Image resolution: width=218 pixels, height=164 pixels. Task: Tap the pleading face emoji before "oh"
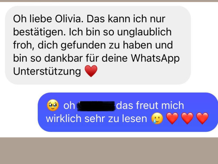point(53,105)
